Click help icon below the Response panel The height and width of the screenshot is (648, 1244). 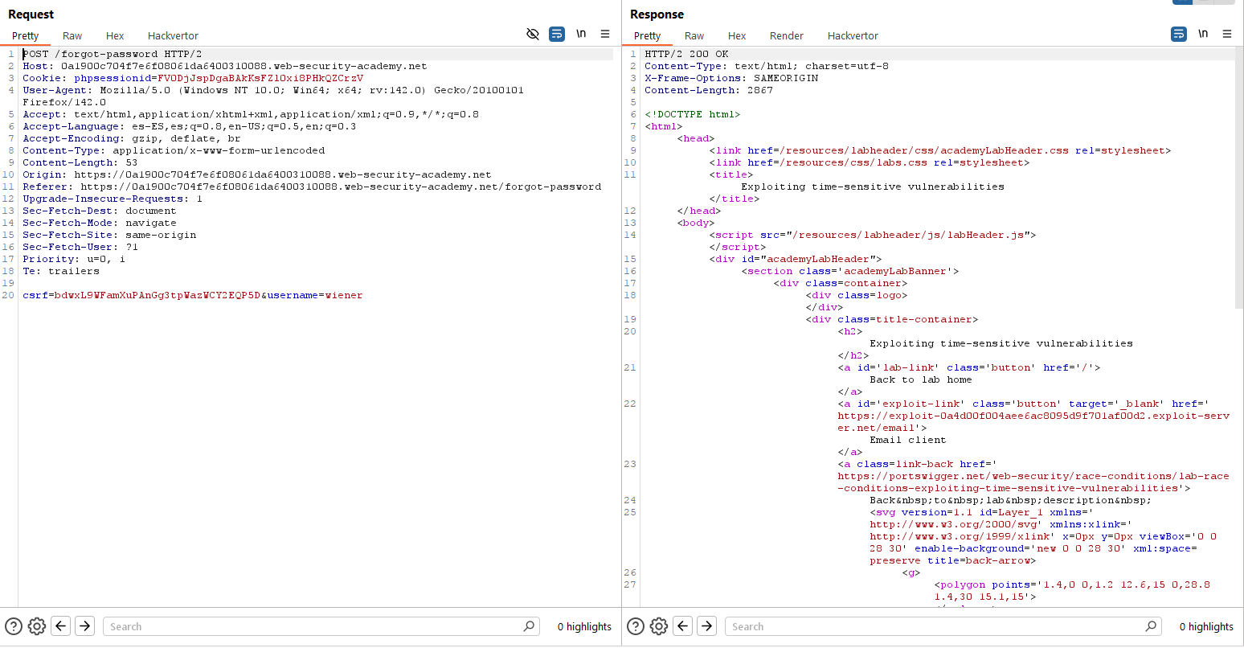click(x=636, y=626)
